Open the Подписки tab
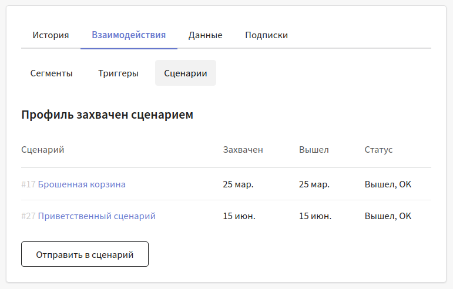 (266, 35)
